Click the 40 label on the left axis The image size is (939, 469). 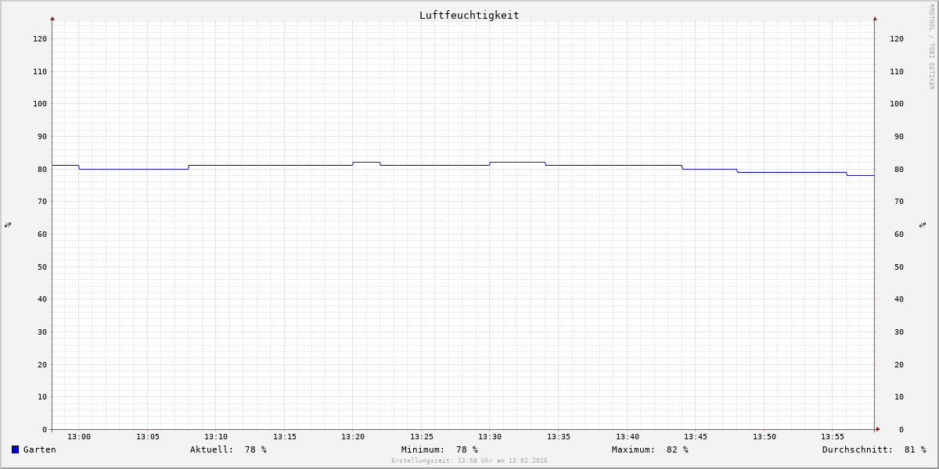point(42,299)
